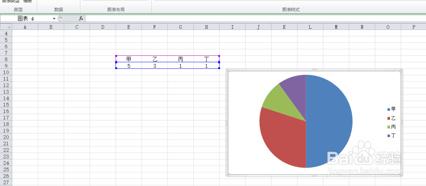Open the Name Box dropdown arrow
The width and height of the screenshot is (426, 186).
point(54,18)
